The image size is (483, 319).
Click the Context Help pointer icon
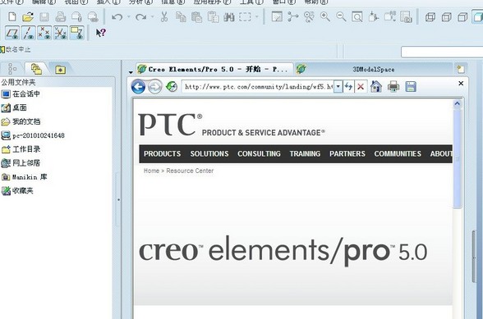(x=101, y=33)
